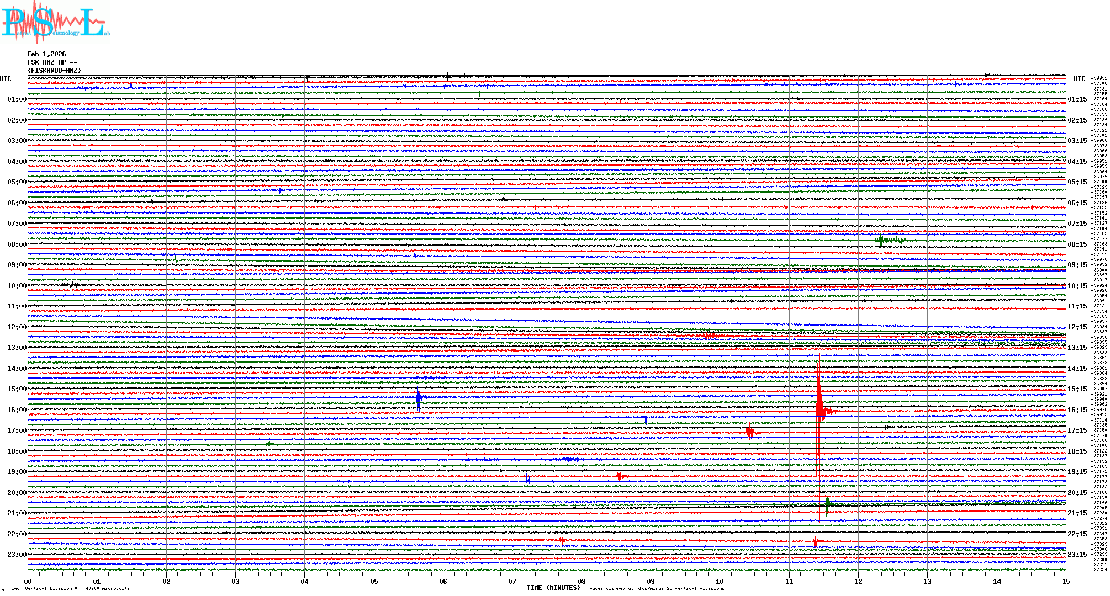Click the Traces clipped footer note
The image size is (1110, 596).
pyautogui.click(x=655, y=588)
